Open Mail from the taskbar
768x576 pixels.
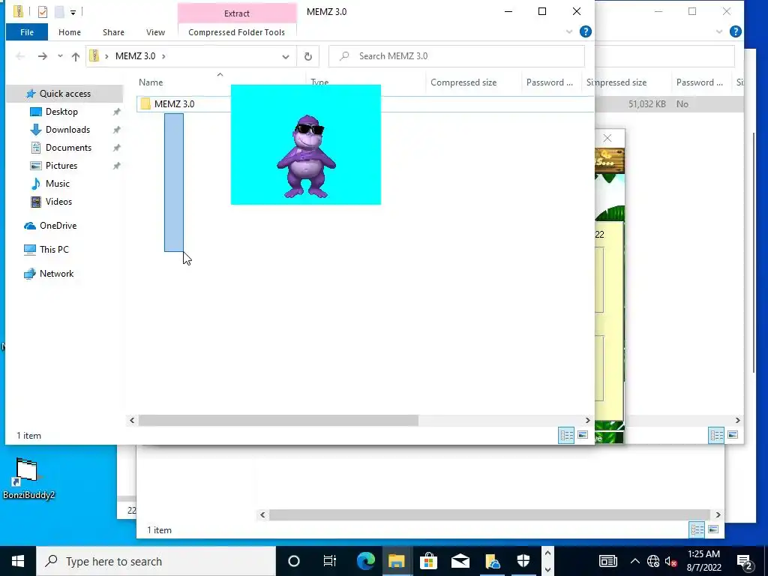coord(460,561)
